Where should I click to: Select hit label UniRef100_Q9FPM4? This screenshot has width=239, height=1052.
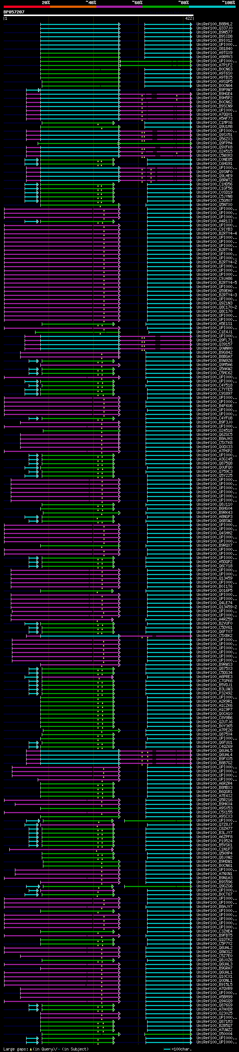(214, 143)
